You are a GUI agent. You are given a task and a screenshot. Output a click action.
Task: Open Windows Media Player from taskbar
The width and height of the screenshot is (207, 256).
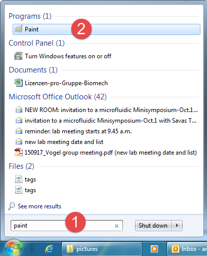[x=154, y=249]
